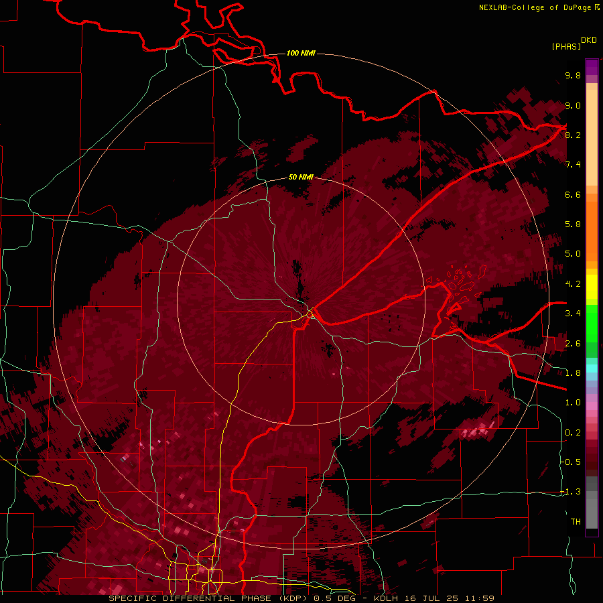Select the 1.0 scale value
The height and width of the screenshot is (603, 603).
(x=573, y=403)
